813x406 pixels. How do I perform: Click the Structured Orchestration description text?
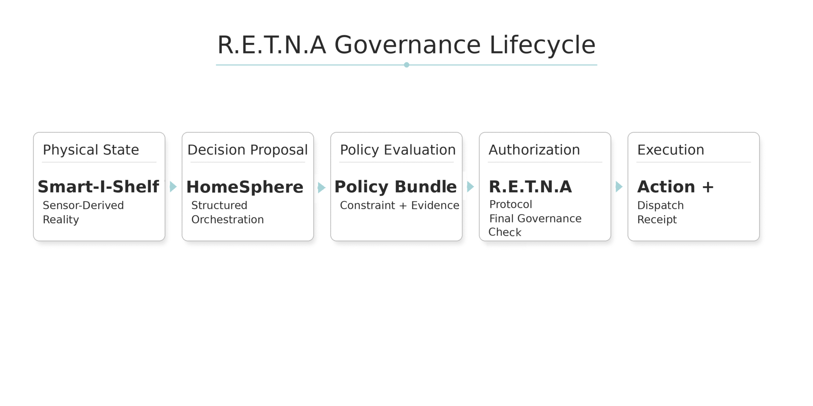[227, 213]
